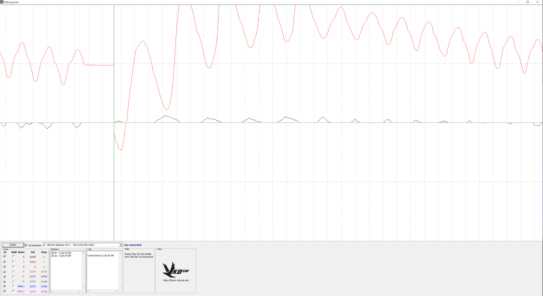Expand the joystick device dropdown arrow
Screen dimensions: 543x296
coord(121,245)
